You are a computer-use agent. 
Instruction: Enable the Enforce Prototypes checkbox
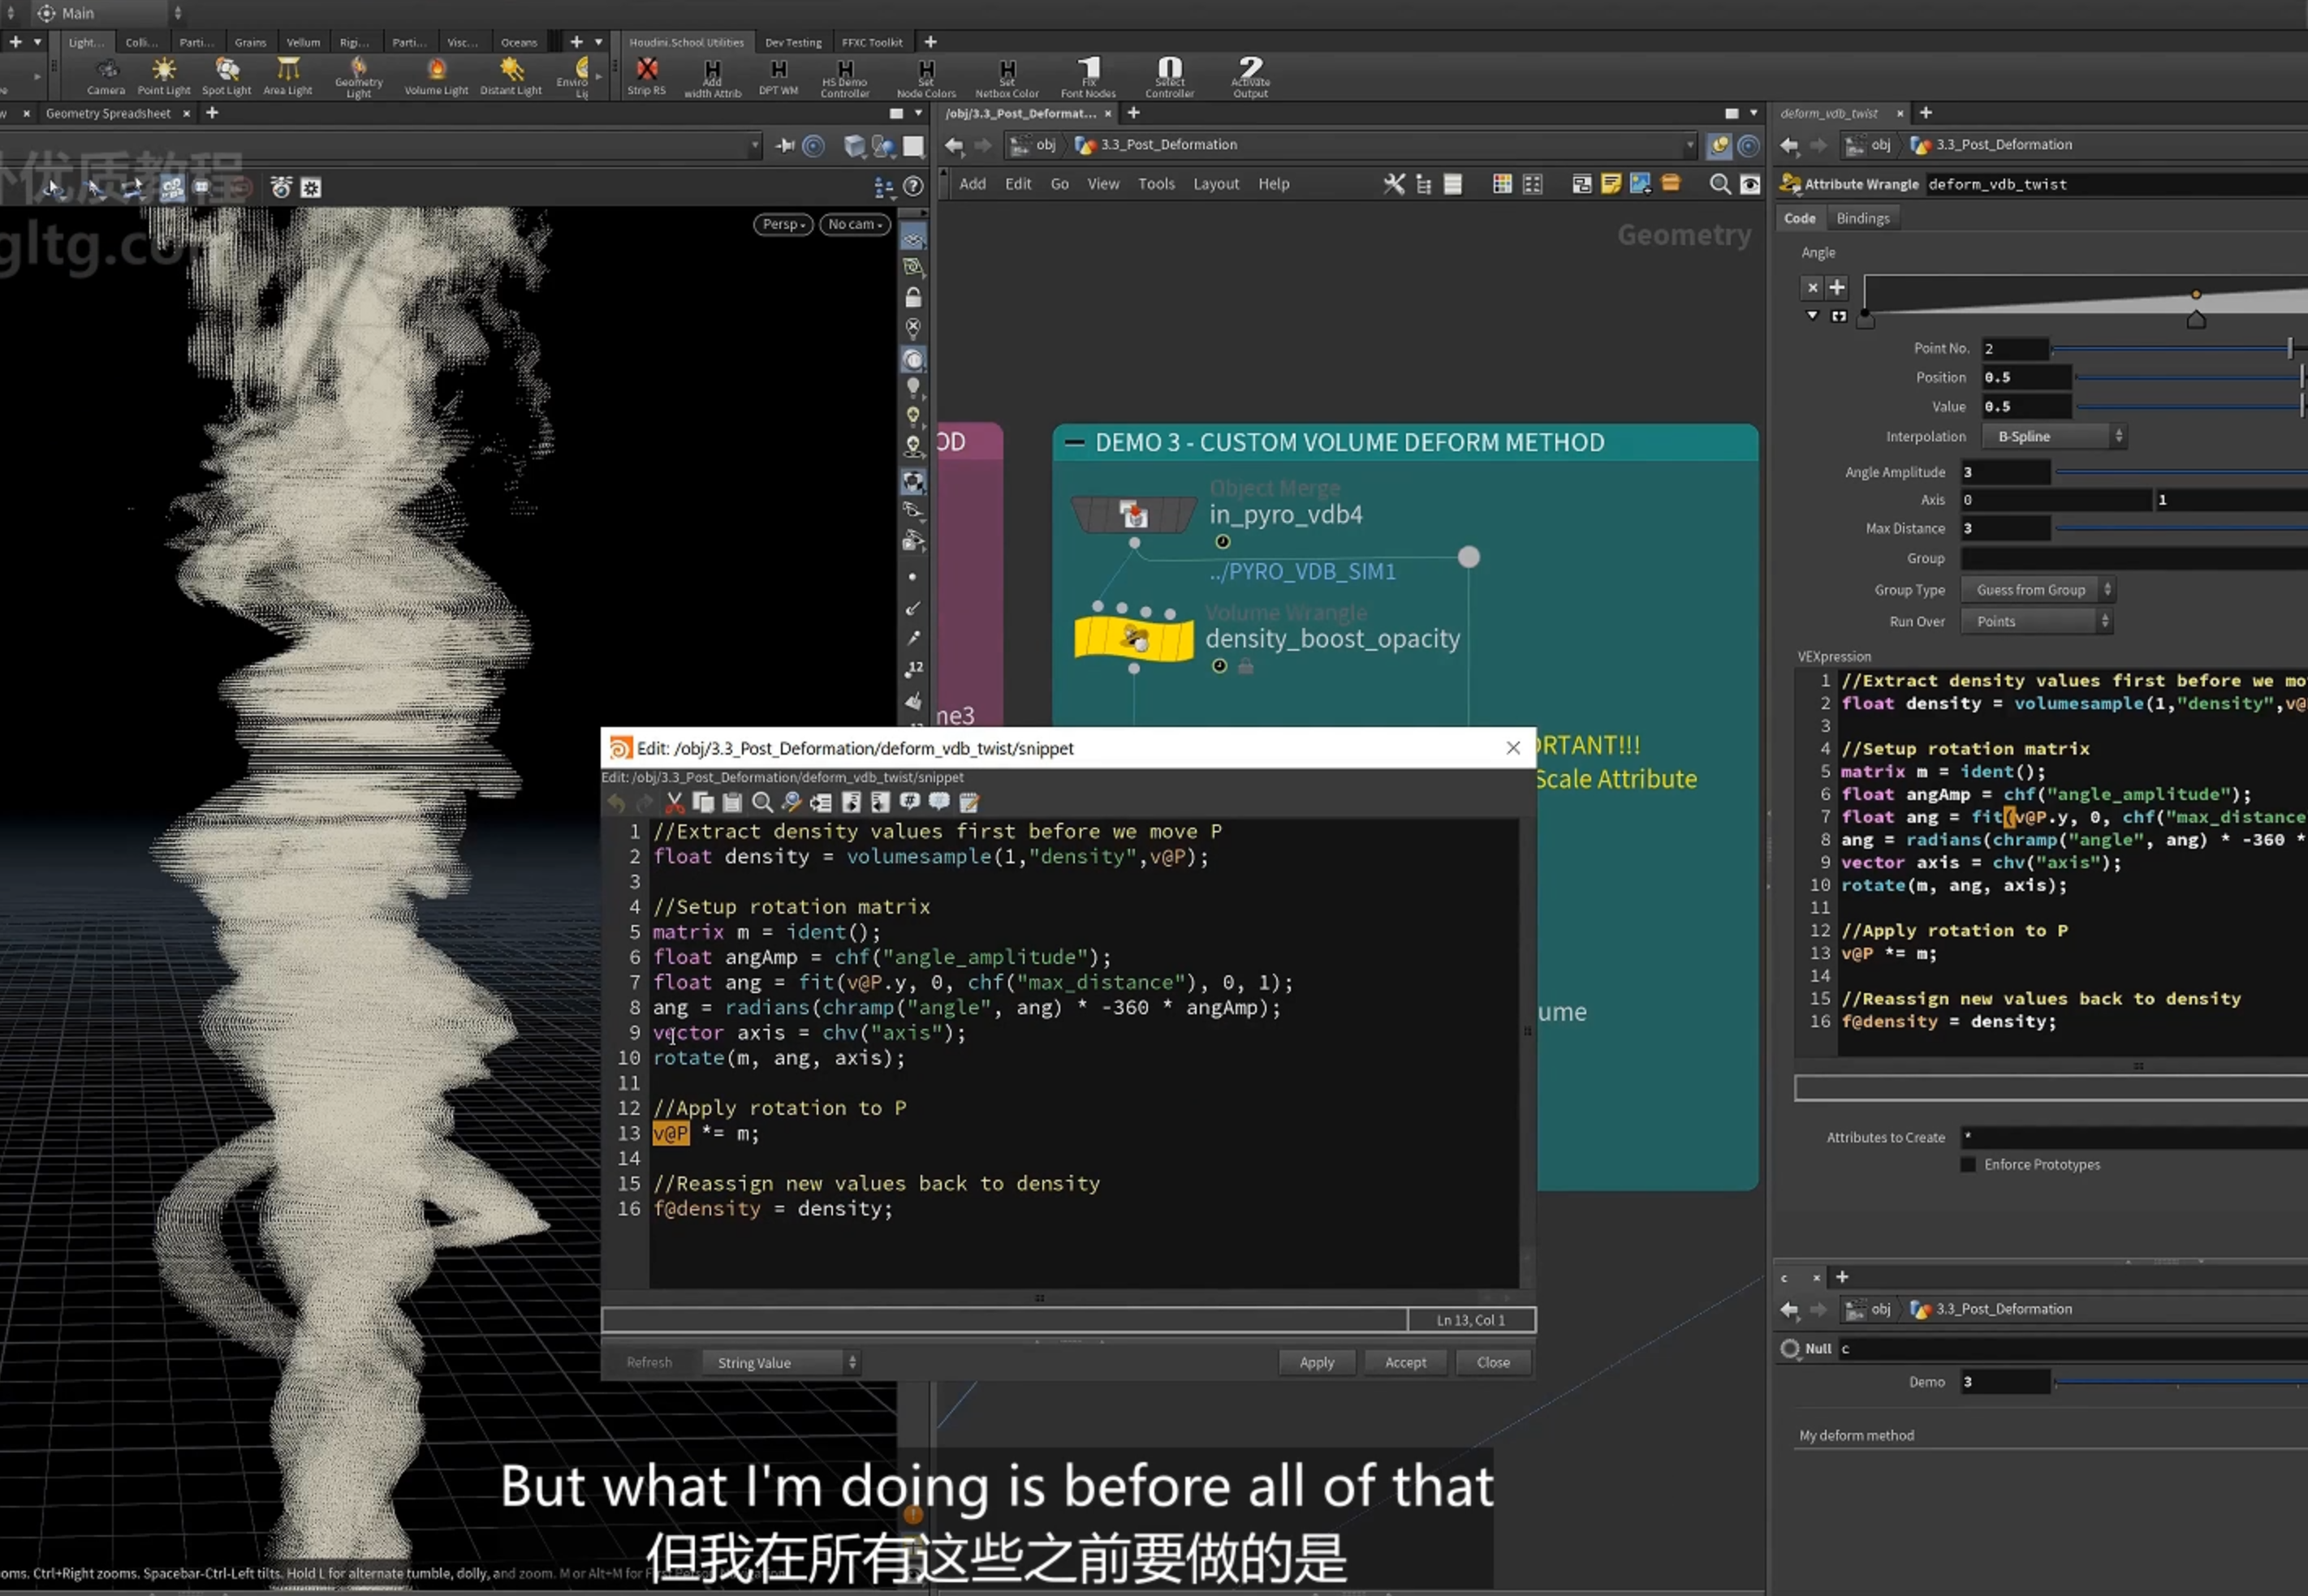1968,1164
